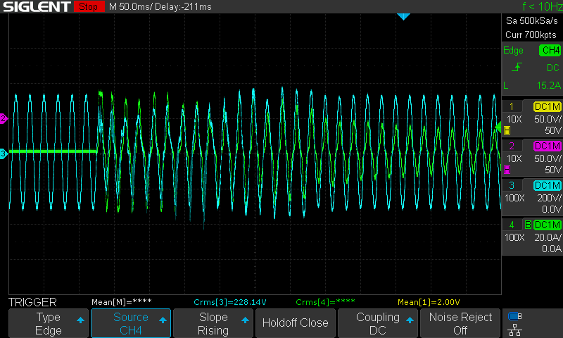The image size is (563, 338).
Task: Select the channel 3 info tab
Action: [x=532, y=196]
